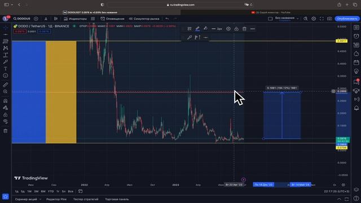Select the zoom in tool
The image size is (361, 203).
[6, 91]
